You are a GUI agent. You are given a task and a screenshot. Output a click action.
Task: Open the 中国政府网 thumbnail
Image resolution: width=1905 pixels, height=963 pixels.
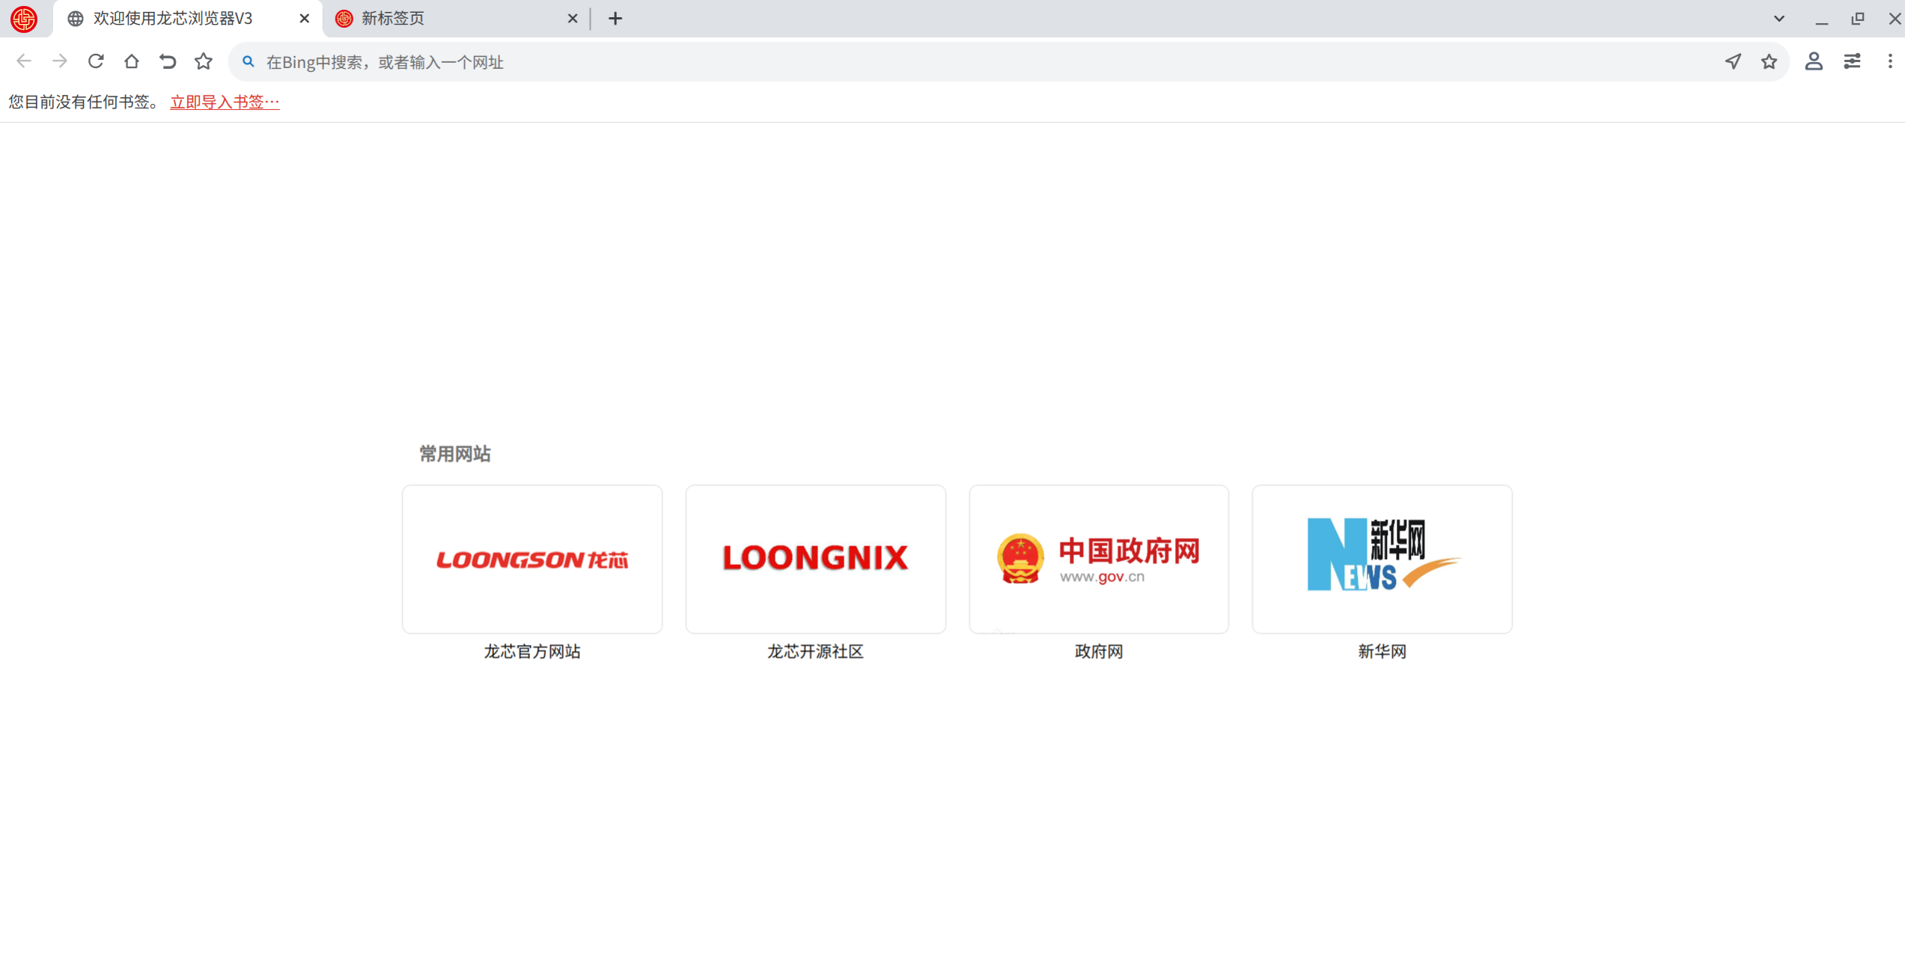click(x=1099, y=559)
